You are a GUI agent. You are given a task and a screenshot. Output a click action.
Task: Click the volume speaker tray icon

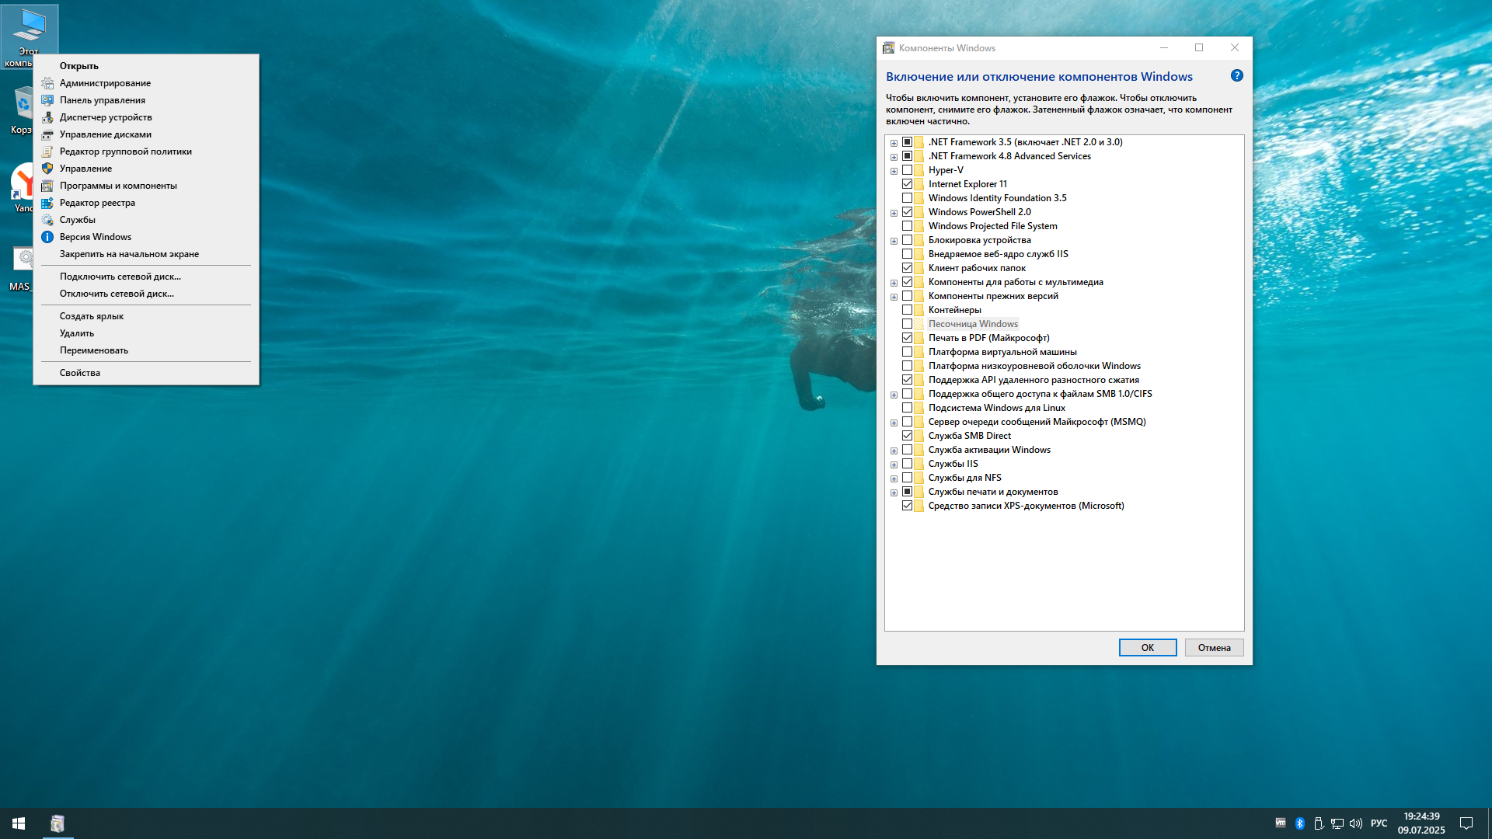coord(1356,823)
